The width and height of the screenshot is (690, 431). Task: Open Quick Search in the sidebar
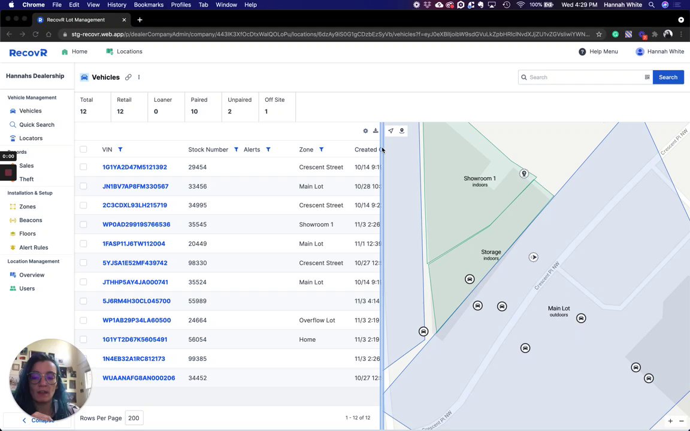37,125
